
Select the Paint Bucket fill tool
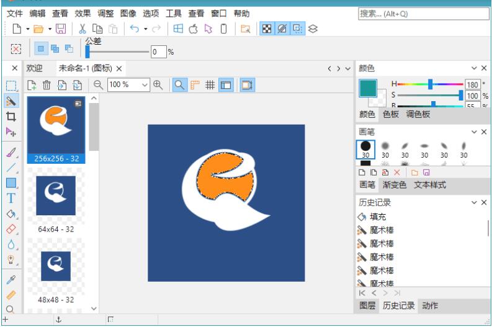pos(11,214)
